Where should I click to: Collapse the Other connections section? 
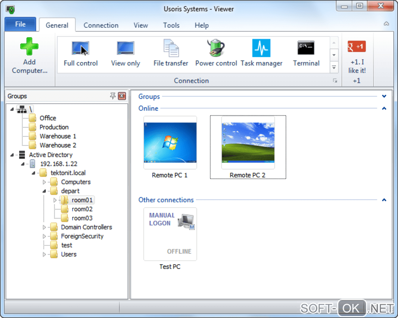384,200
